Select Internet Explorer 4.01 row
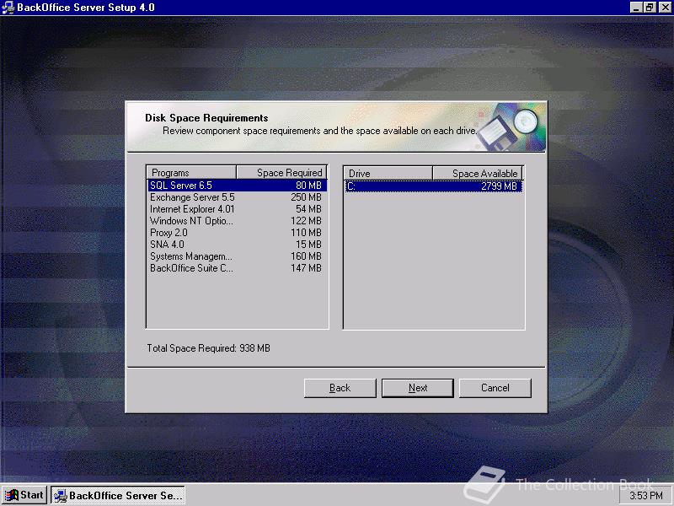 (x=238, y=209)
